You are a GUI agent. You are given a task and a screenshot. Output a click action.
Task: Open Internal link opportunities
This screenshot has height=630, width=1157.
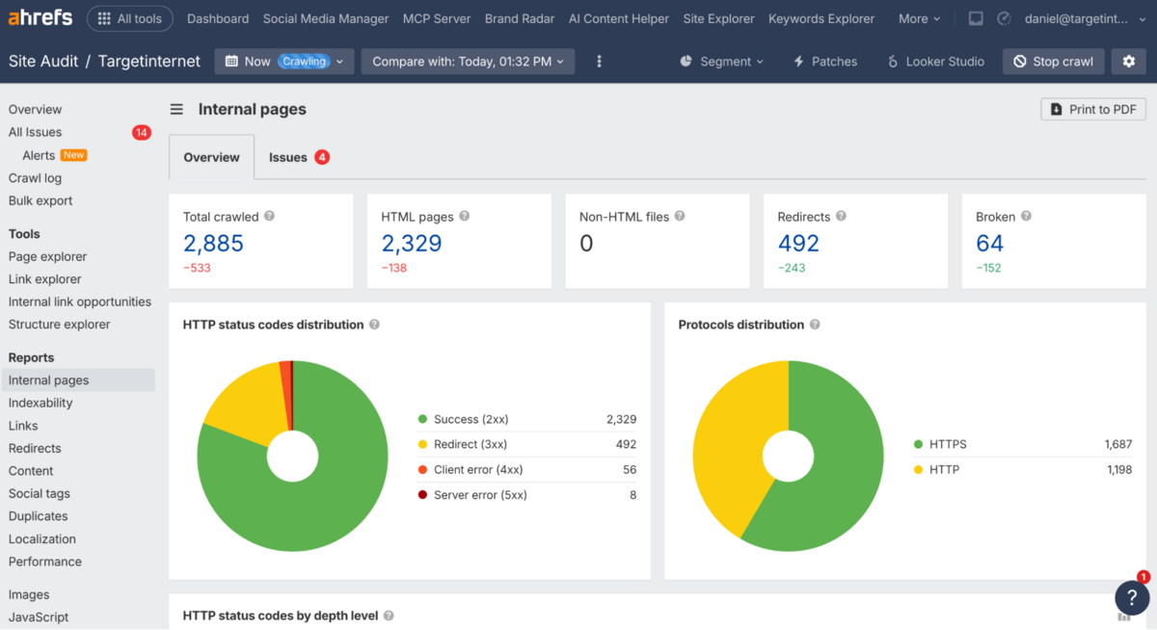click(80, 302)
